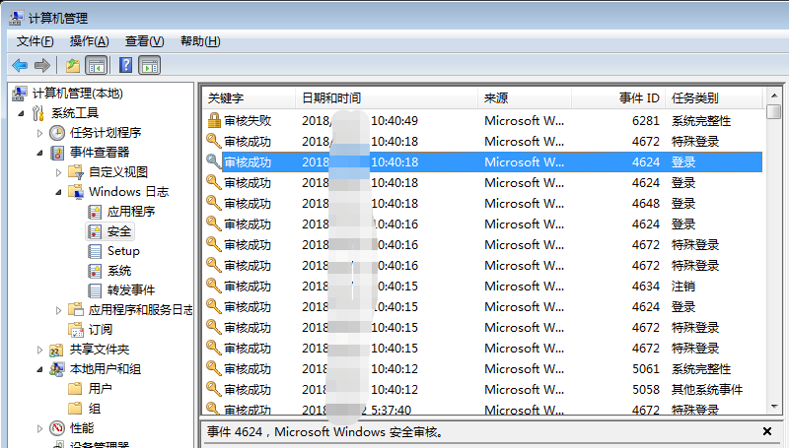
Task: Sort events by the 事件 ID column header
Action: [x=638, y=98]
